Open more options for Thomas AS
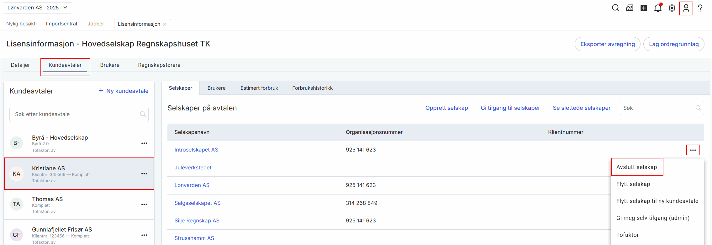Image resolution: width=712 pixels, height=245 pixels. pos(144,205)
